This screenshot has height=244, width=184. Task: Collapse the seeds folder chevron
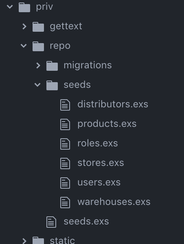pyautogui.click(x=37, y=85)
